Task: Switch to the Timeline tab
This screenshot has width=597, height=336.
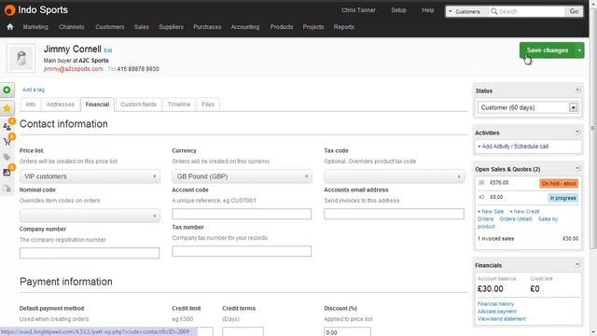Action: pos(178,105)
